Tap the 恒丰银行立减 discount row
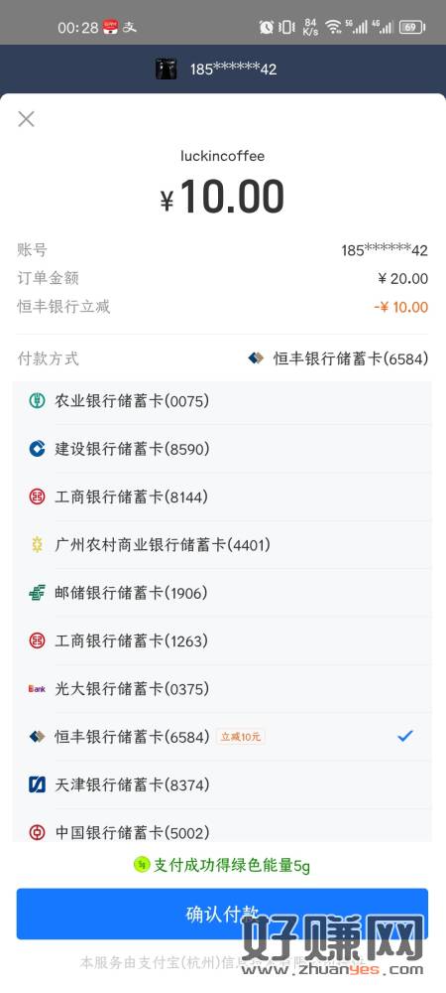The height and width of the screenshot is (993, 446). click(x=222, y=307)
